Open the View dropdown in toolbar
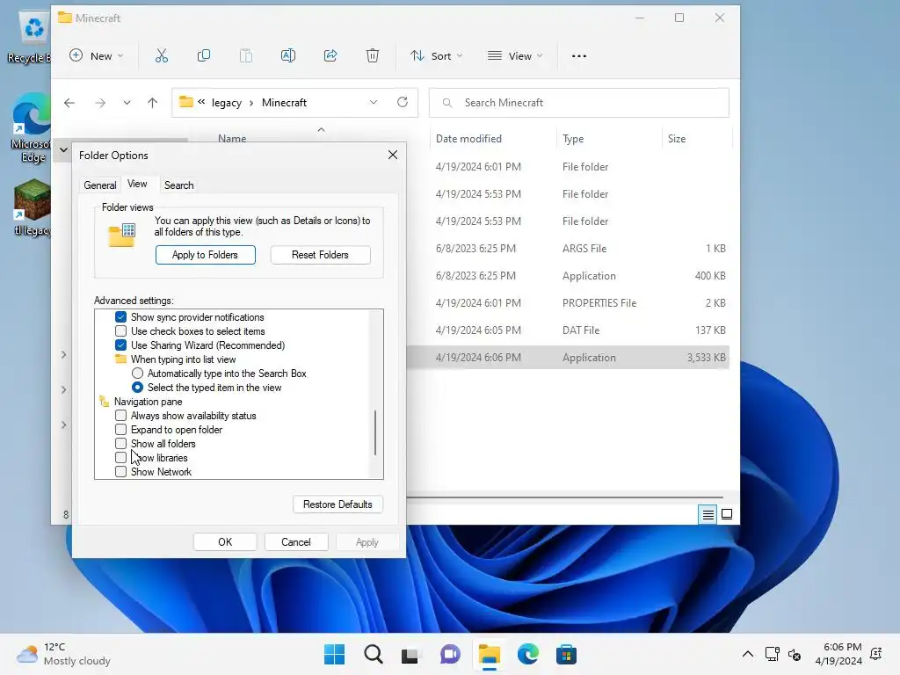The width and height of the screenshot is (900, 675). click(515, 55)
